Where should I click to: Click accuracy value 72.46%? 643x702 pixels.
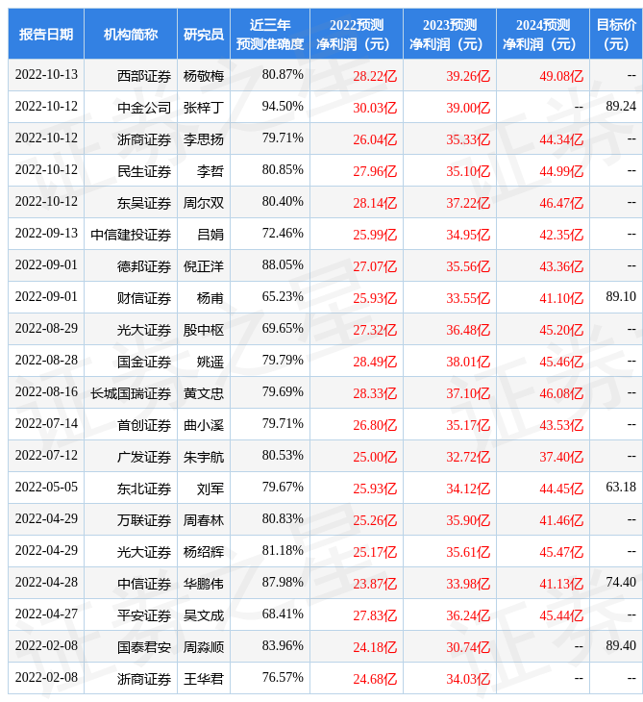coord(283,234)
